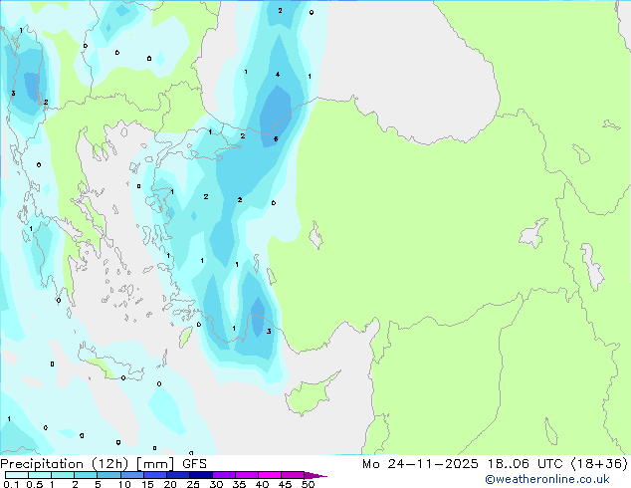The height and width of the screenshot is (488, 631).
Task: Click the 'Precipitation (12h)' title text
Action: (65, 464)
